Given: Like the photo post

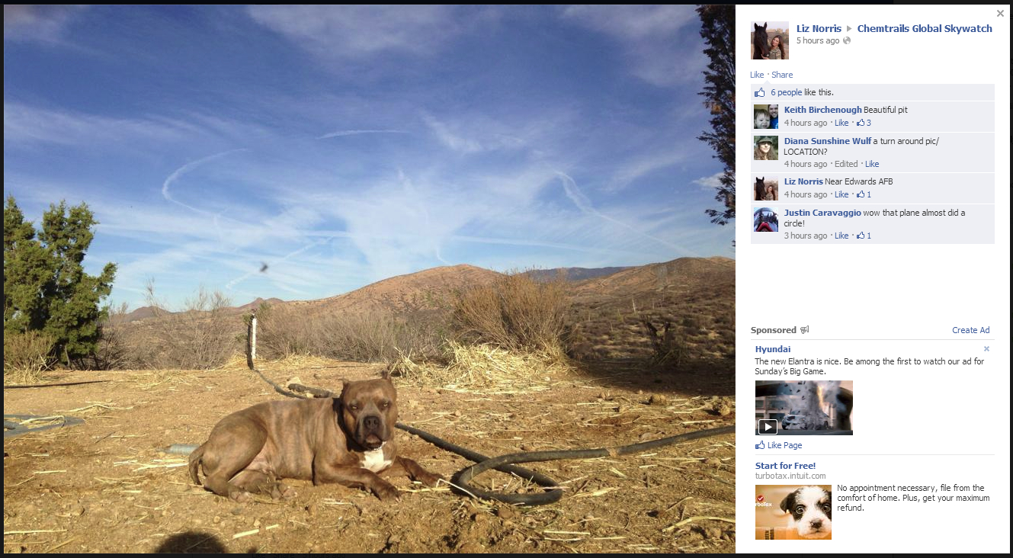Looking at the screenshot, I should (757, 75).
